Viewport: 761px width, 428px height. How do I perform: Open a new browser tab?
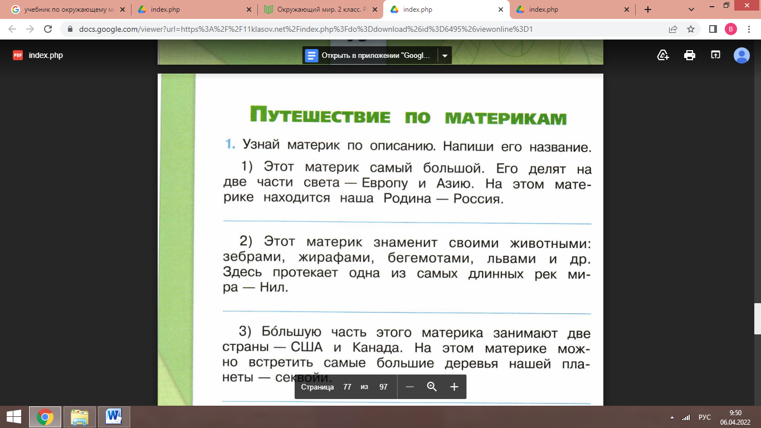coord(648,10)
